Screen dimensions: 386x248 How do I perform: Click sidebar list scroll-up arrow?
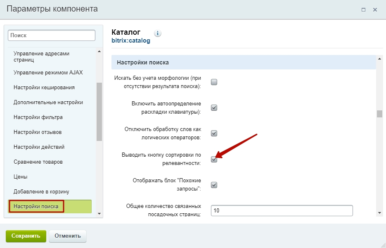99,52
